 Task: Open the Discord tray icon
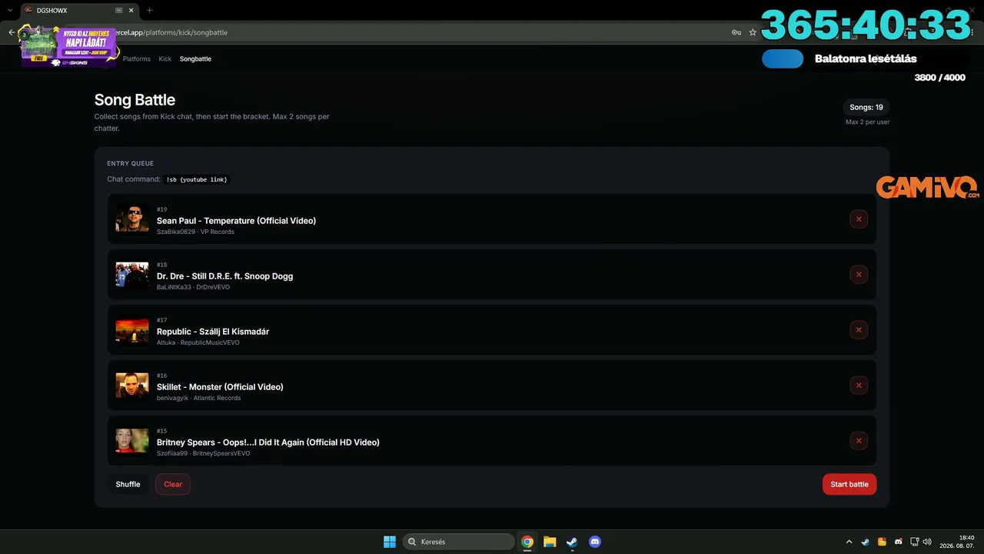(x=899, y=542)
